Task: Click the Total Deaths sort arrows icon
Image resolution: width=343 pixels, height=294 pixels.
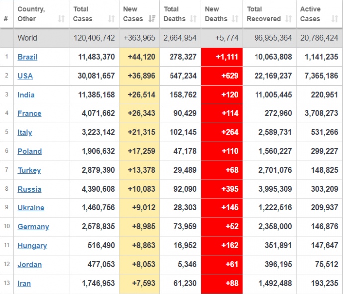Action: tap(193, 19)
